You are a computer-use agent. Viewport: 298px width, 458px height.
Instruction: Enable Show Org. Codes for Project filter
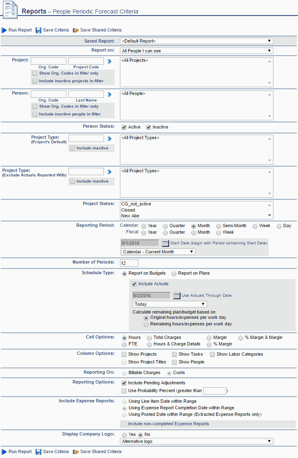(x=35, y=73)
